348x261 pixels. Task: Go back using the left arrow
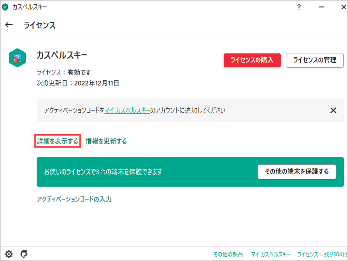coord(9,25)
